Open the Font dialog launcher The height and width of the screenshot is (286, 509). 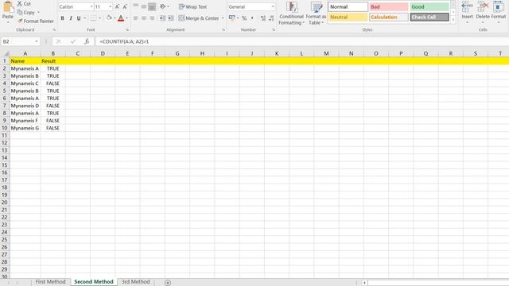point(127,30)
